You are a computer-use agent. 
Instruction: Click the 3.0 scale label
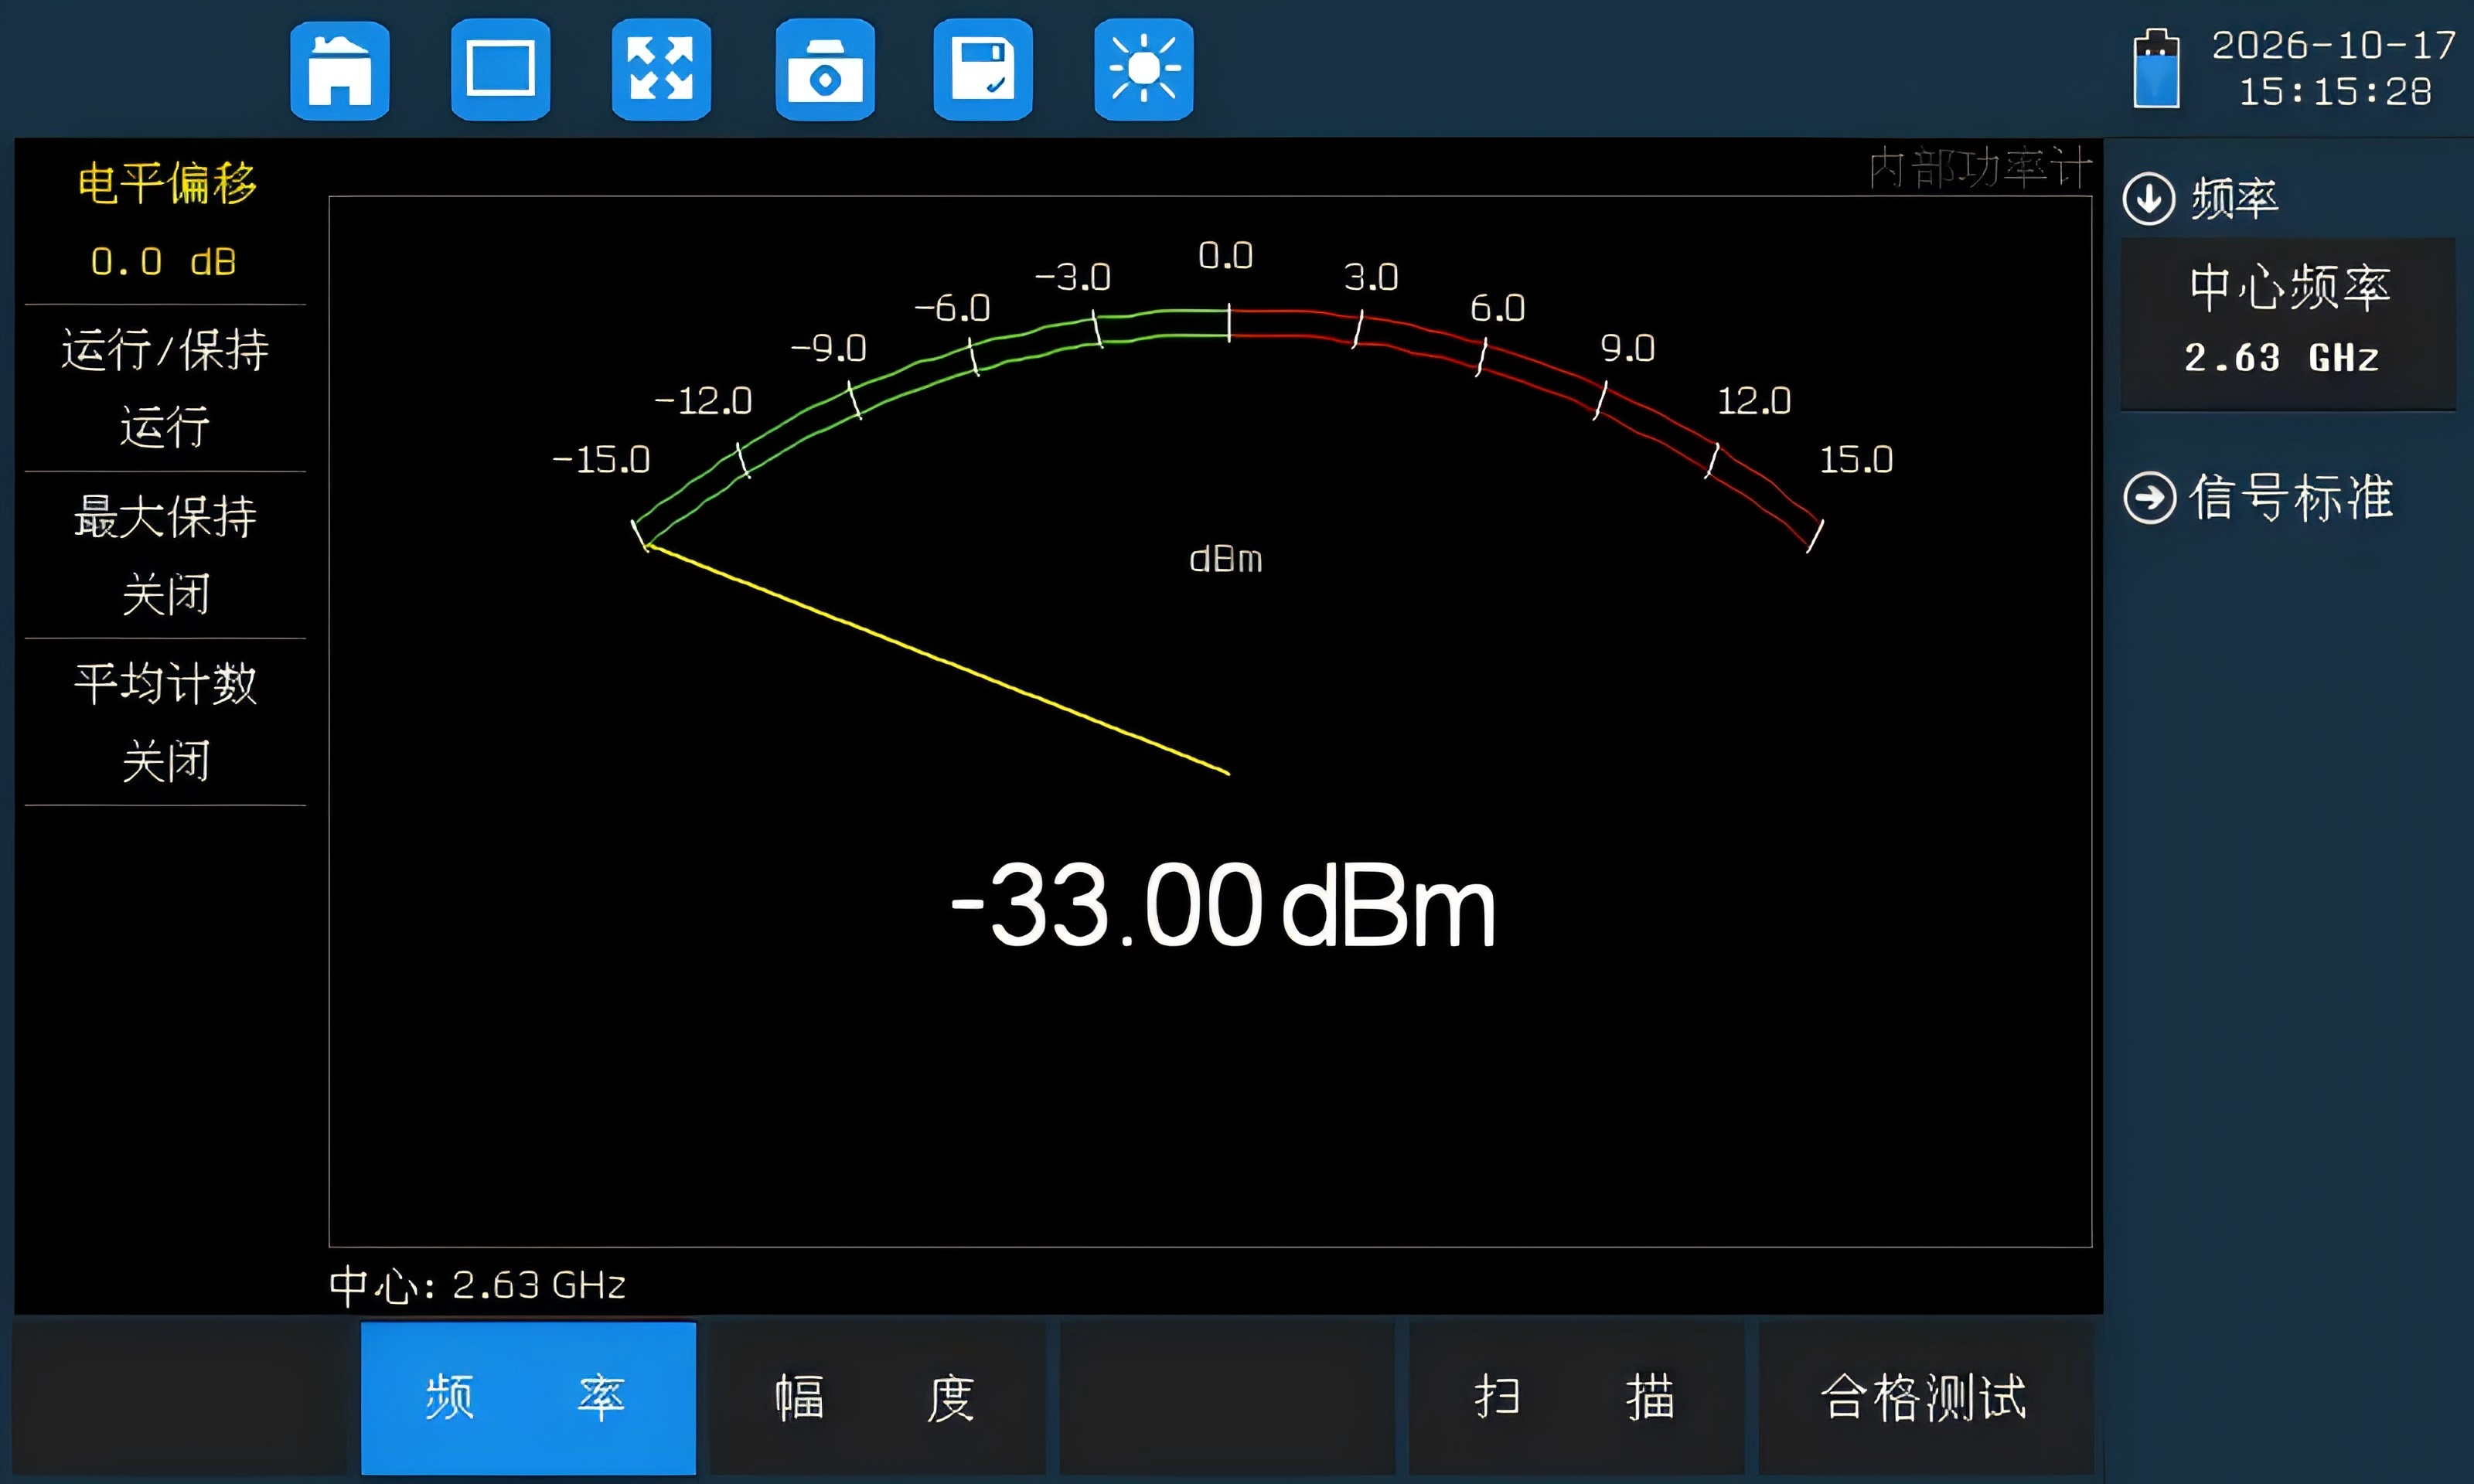click(1371, 277)
